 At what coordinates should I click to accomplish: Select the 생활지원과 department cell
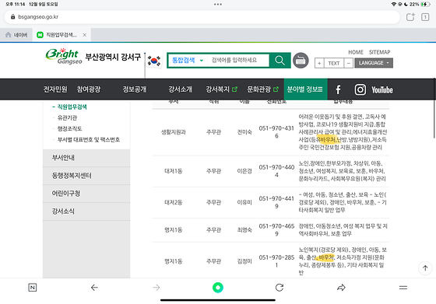(x=174, y=132)
